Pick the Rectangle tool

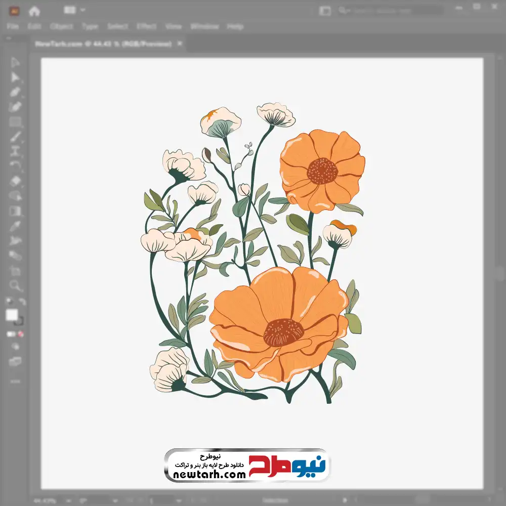15,121
